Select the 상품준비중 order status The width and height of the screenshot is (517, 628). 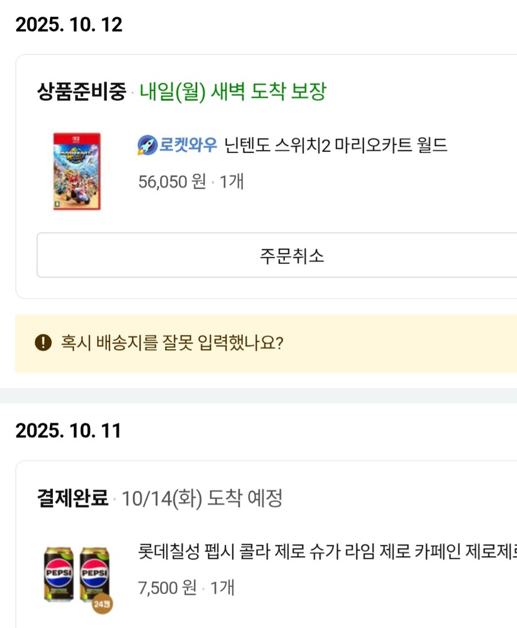[x=81, y=91]
